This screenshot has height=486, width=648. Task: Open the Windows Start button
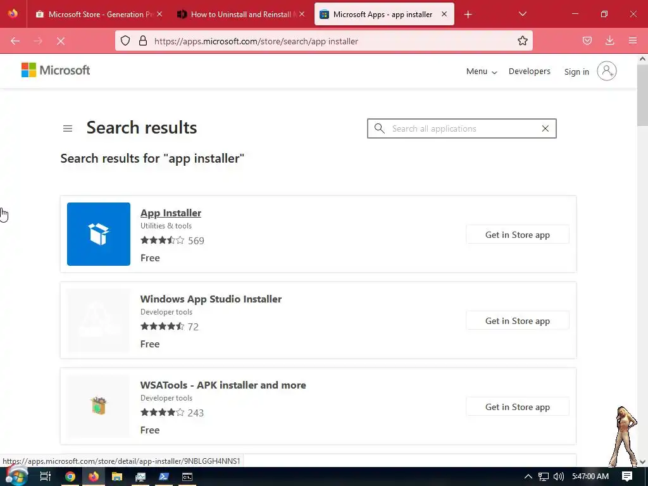click(17, 477)
